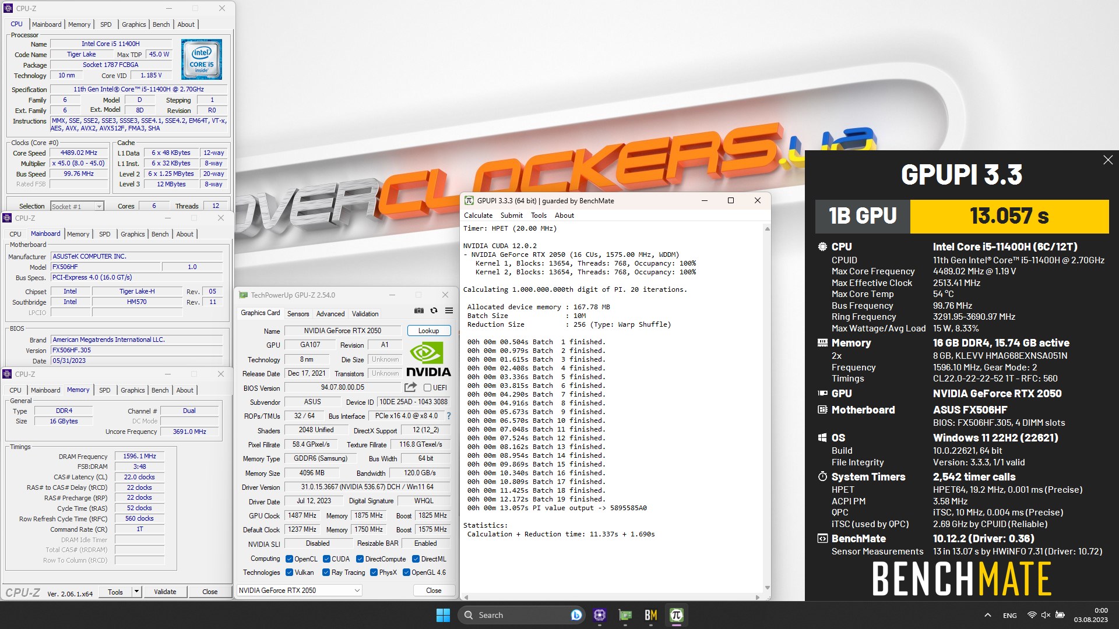
Task: Click Close button in GPU-Z
Action: click(x=434, y=590)
